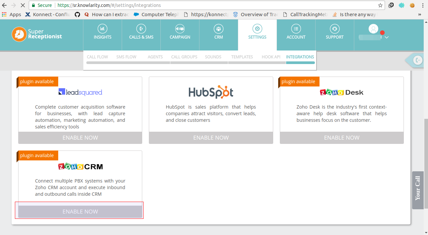Click Zoho Desk plugin available badge
The width and height of the screenshot is (428, 235).
click(299, 82)
